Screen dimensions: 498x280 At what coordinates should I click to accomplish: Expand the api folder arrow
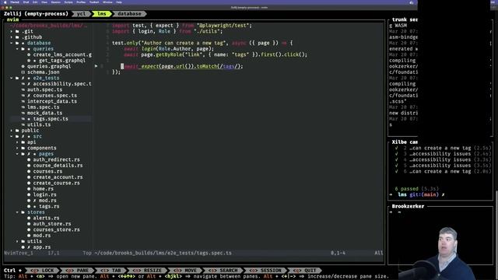coord(17,142)
